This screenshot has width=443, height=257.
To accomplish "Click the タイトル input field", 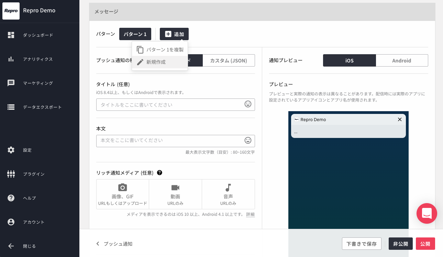I will point(176,105).
